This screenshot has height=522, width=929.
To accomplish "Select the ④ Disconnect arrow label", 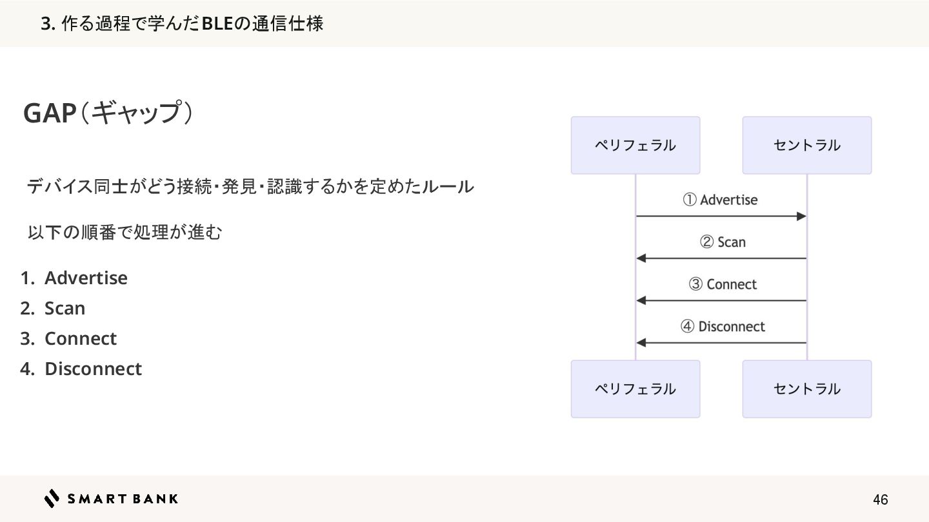I will [x=723, y=327].
